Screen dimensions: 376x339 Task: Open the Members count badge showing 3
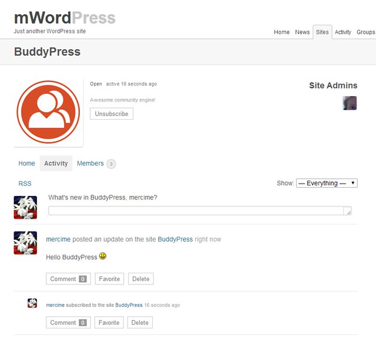pyautogui.click(x=111, y=164)
